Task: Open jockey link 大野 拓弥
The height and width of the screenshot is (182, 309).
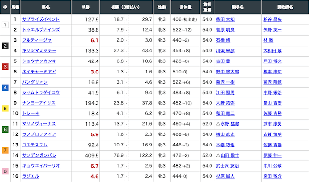Action: pos(225,103)
